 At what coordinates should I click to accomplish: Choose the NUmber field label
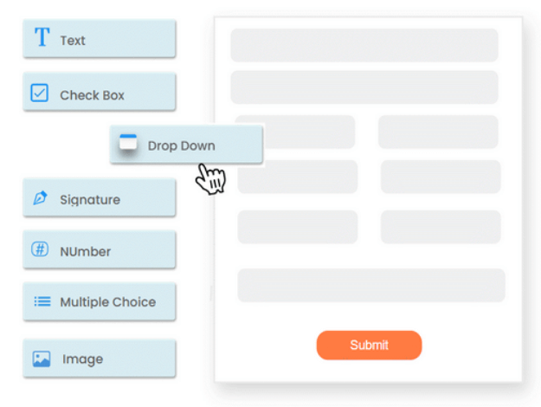coord(85,252)
